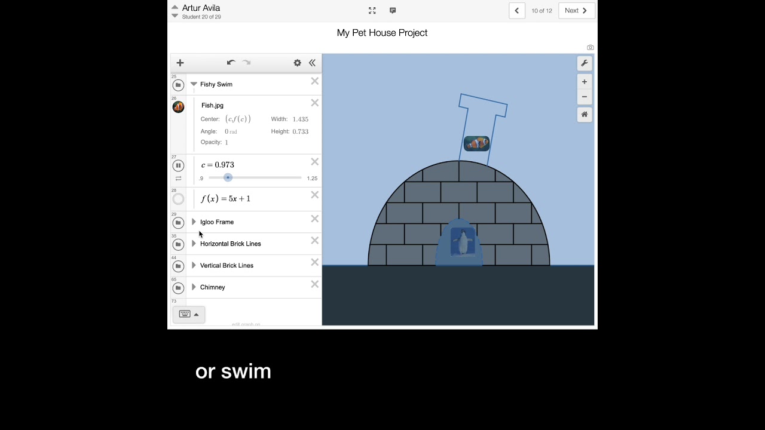Edit image angle value 0 rad
The height and width of the screenshot is (430, 765).
click(x=231, y=131)
